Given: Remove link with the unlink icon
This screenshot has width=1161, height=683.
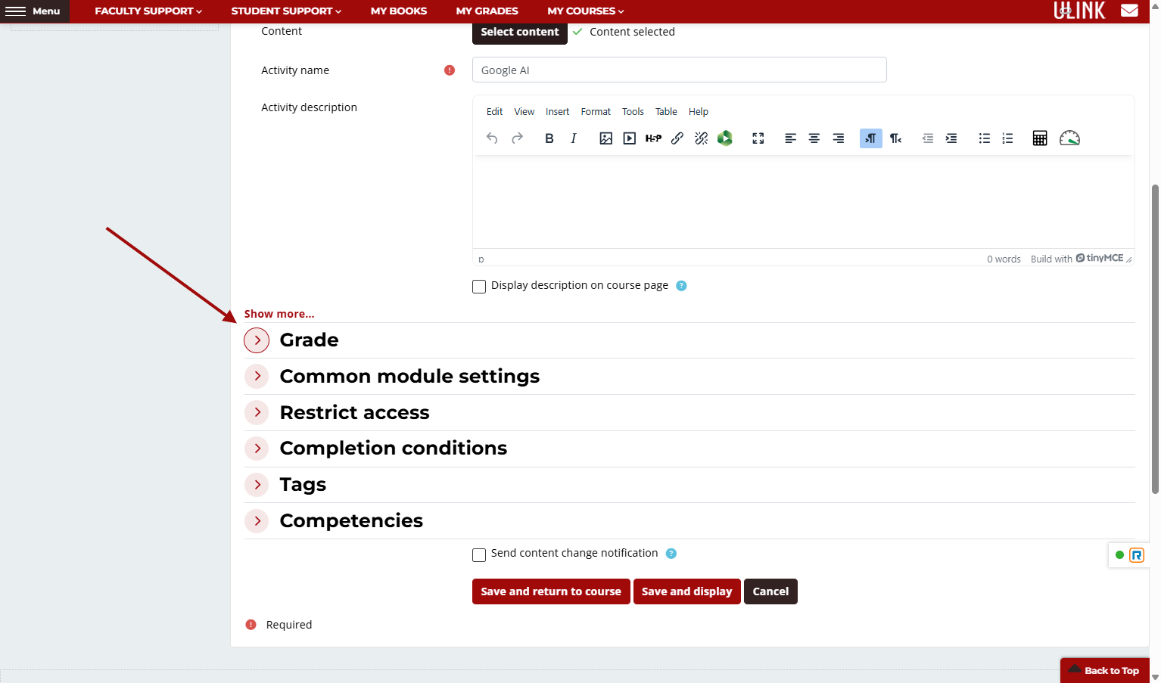Looking at the screenshot, I should click(702, 138).
